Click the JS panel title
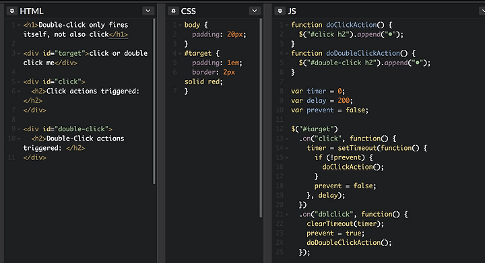The height and width of the screenshot is (263, 485). [292, 11]
